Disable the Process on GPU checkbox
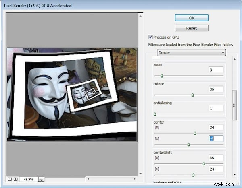Viewport: 242px width, 188px height. [151, 37]
